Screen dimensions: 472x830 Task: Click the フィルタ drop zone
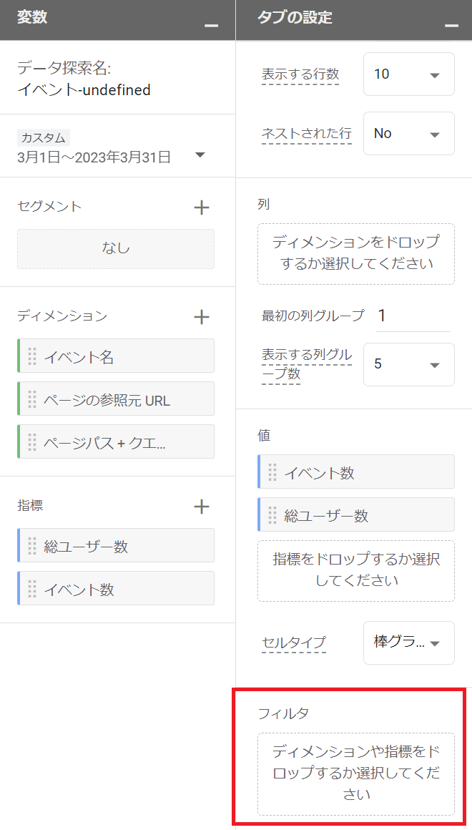(355, 773)
